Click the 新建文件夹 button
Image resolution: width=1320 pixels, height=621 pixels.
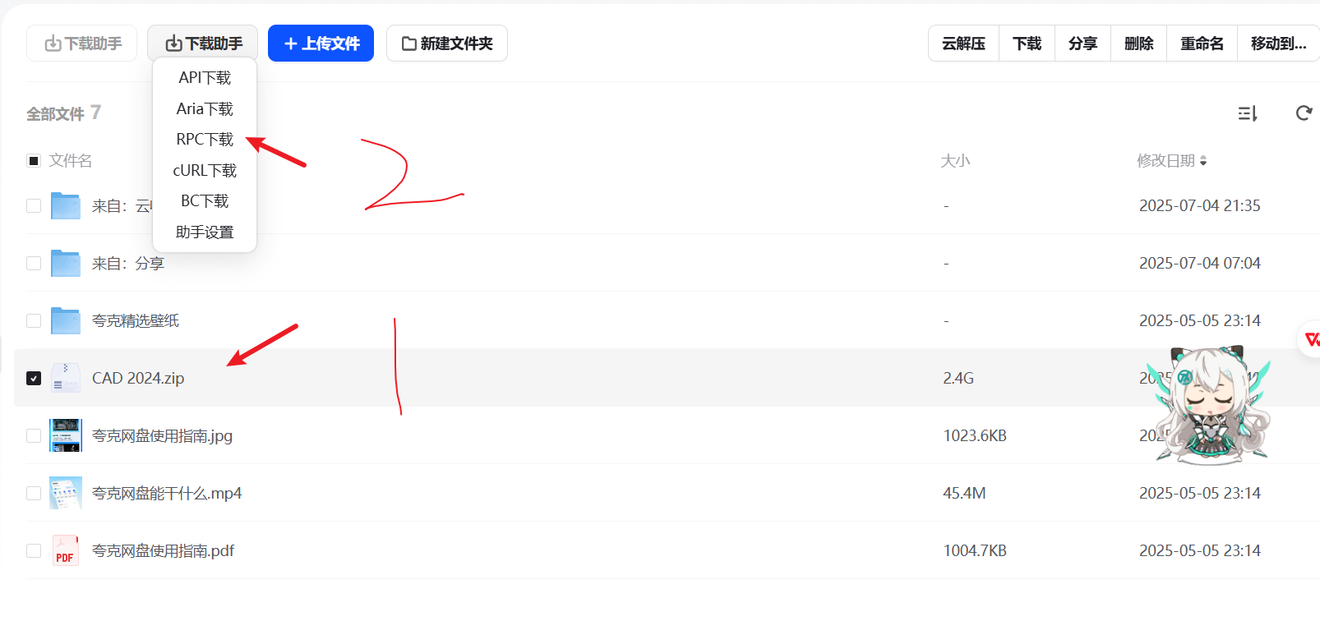(x=447, y=43)
